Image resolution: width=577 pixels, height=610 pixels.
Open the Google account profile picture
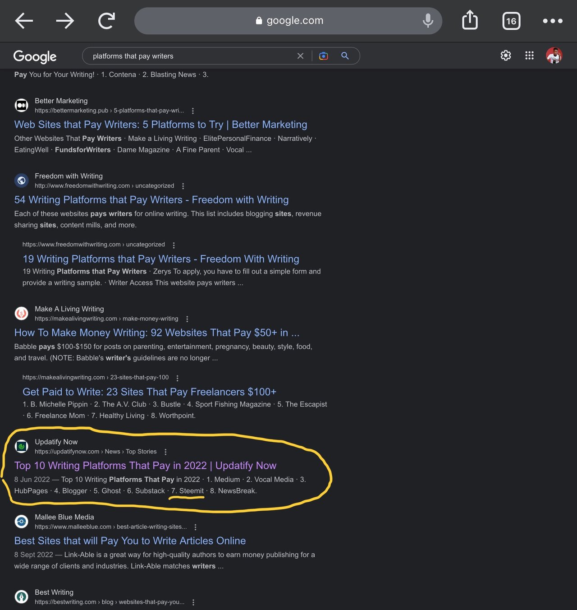point(554,55)
